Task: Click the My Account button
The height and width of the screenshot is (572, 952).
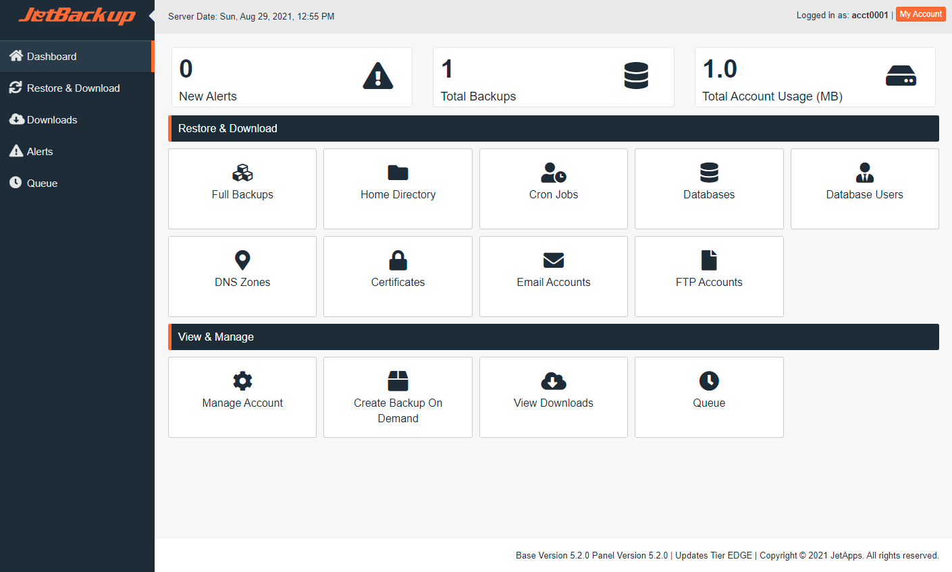Action: [921, 14]
